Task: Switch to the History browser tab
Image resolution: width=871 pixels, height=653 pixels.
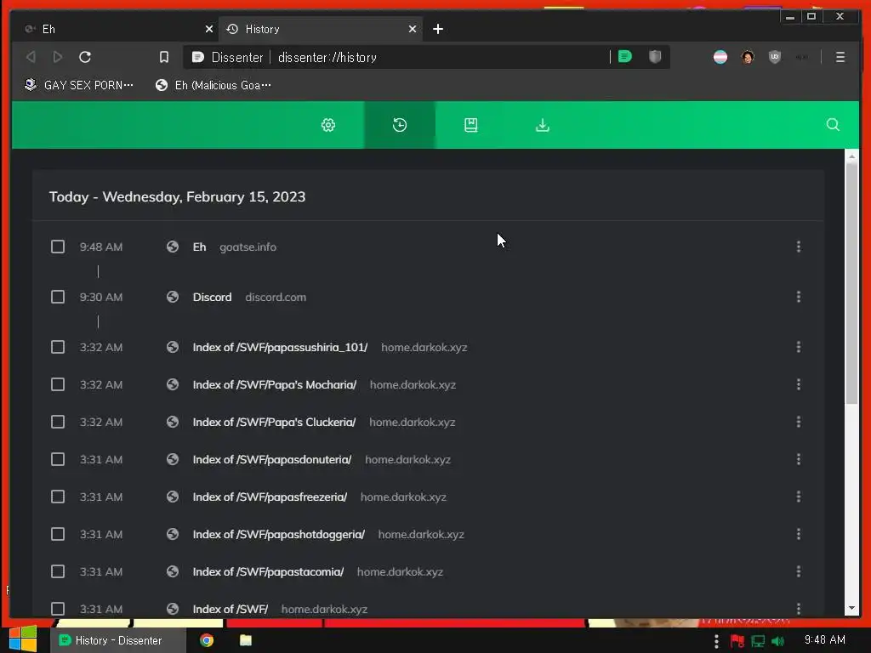Action: click(x=321, y=29)
